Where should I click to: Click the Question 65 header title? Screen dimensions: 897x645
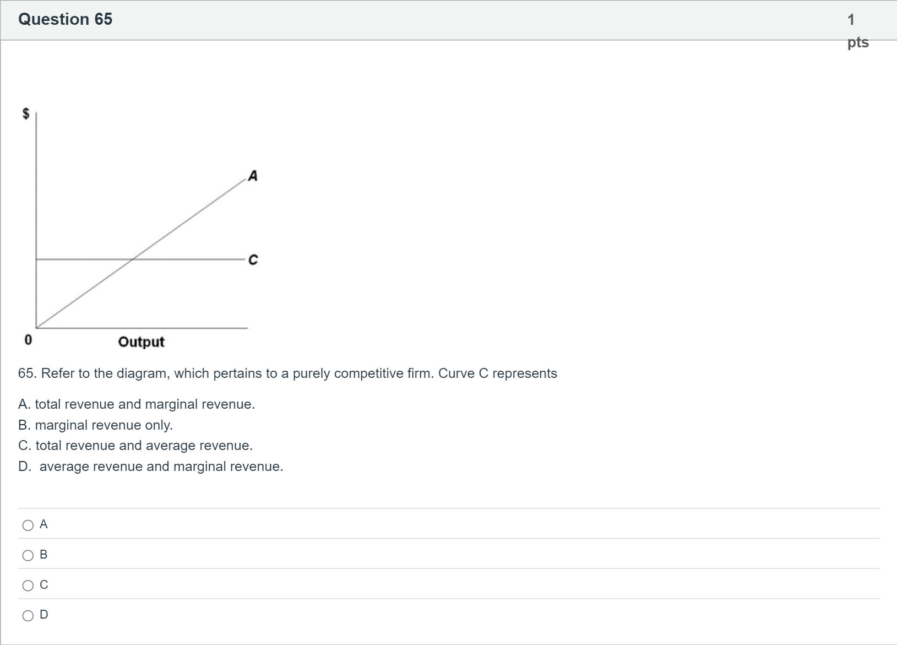point(65,19)
